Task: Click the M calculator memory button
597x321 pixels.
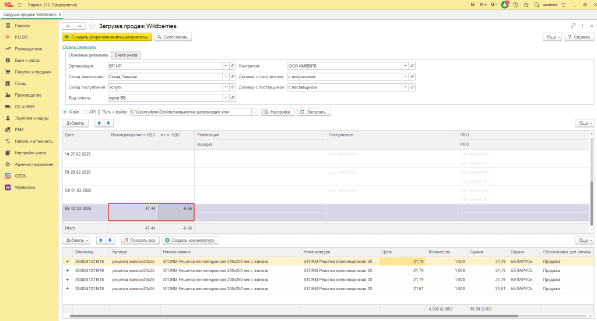Action: click(472, 5)
